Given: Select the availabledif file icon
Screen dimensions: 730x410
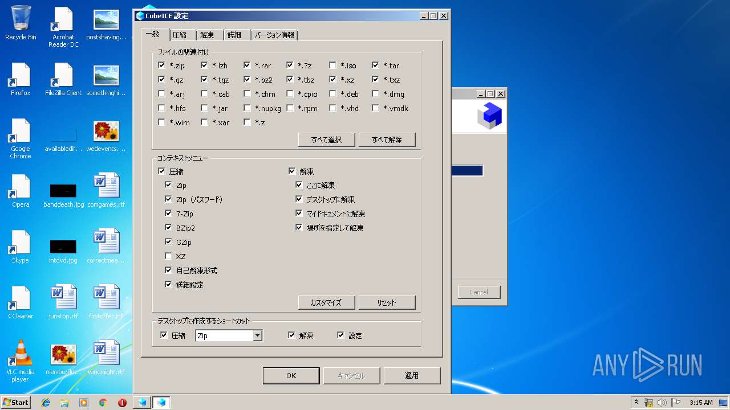Looking at the screenshot, I should pos(63,141).
